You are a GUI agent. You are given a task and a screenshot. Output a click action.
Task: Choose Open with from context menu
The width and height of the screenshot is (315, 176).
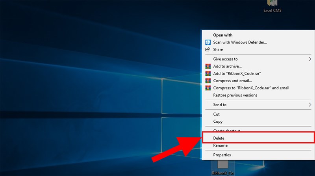[x=258, y=35]
